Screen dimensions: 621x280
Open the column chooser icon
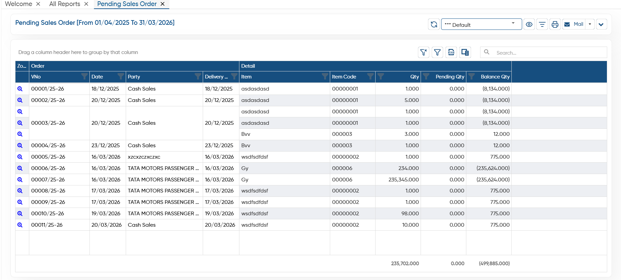[465, 52]
